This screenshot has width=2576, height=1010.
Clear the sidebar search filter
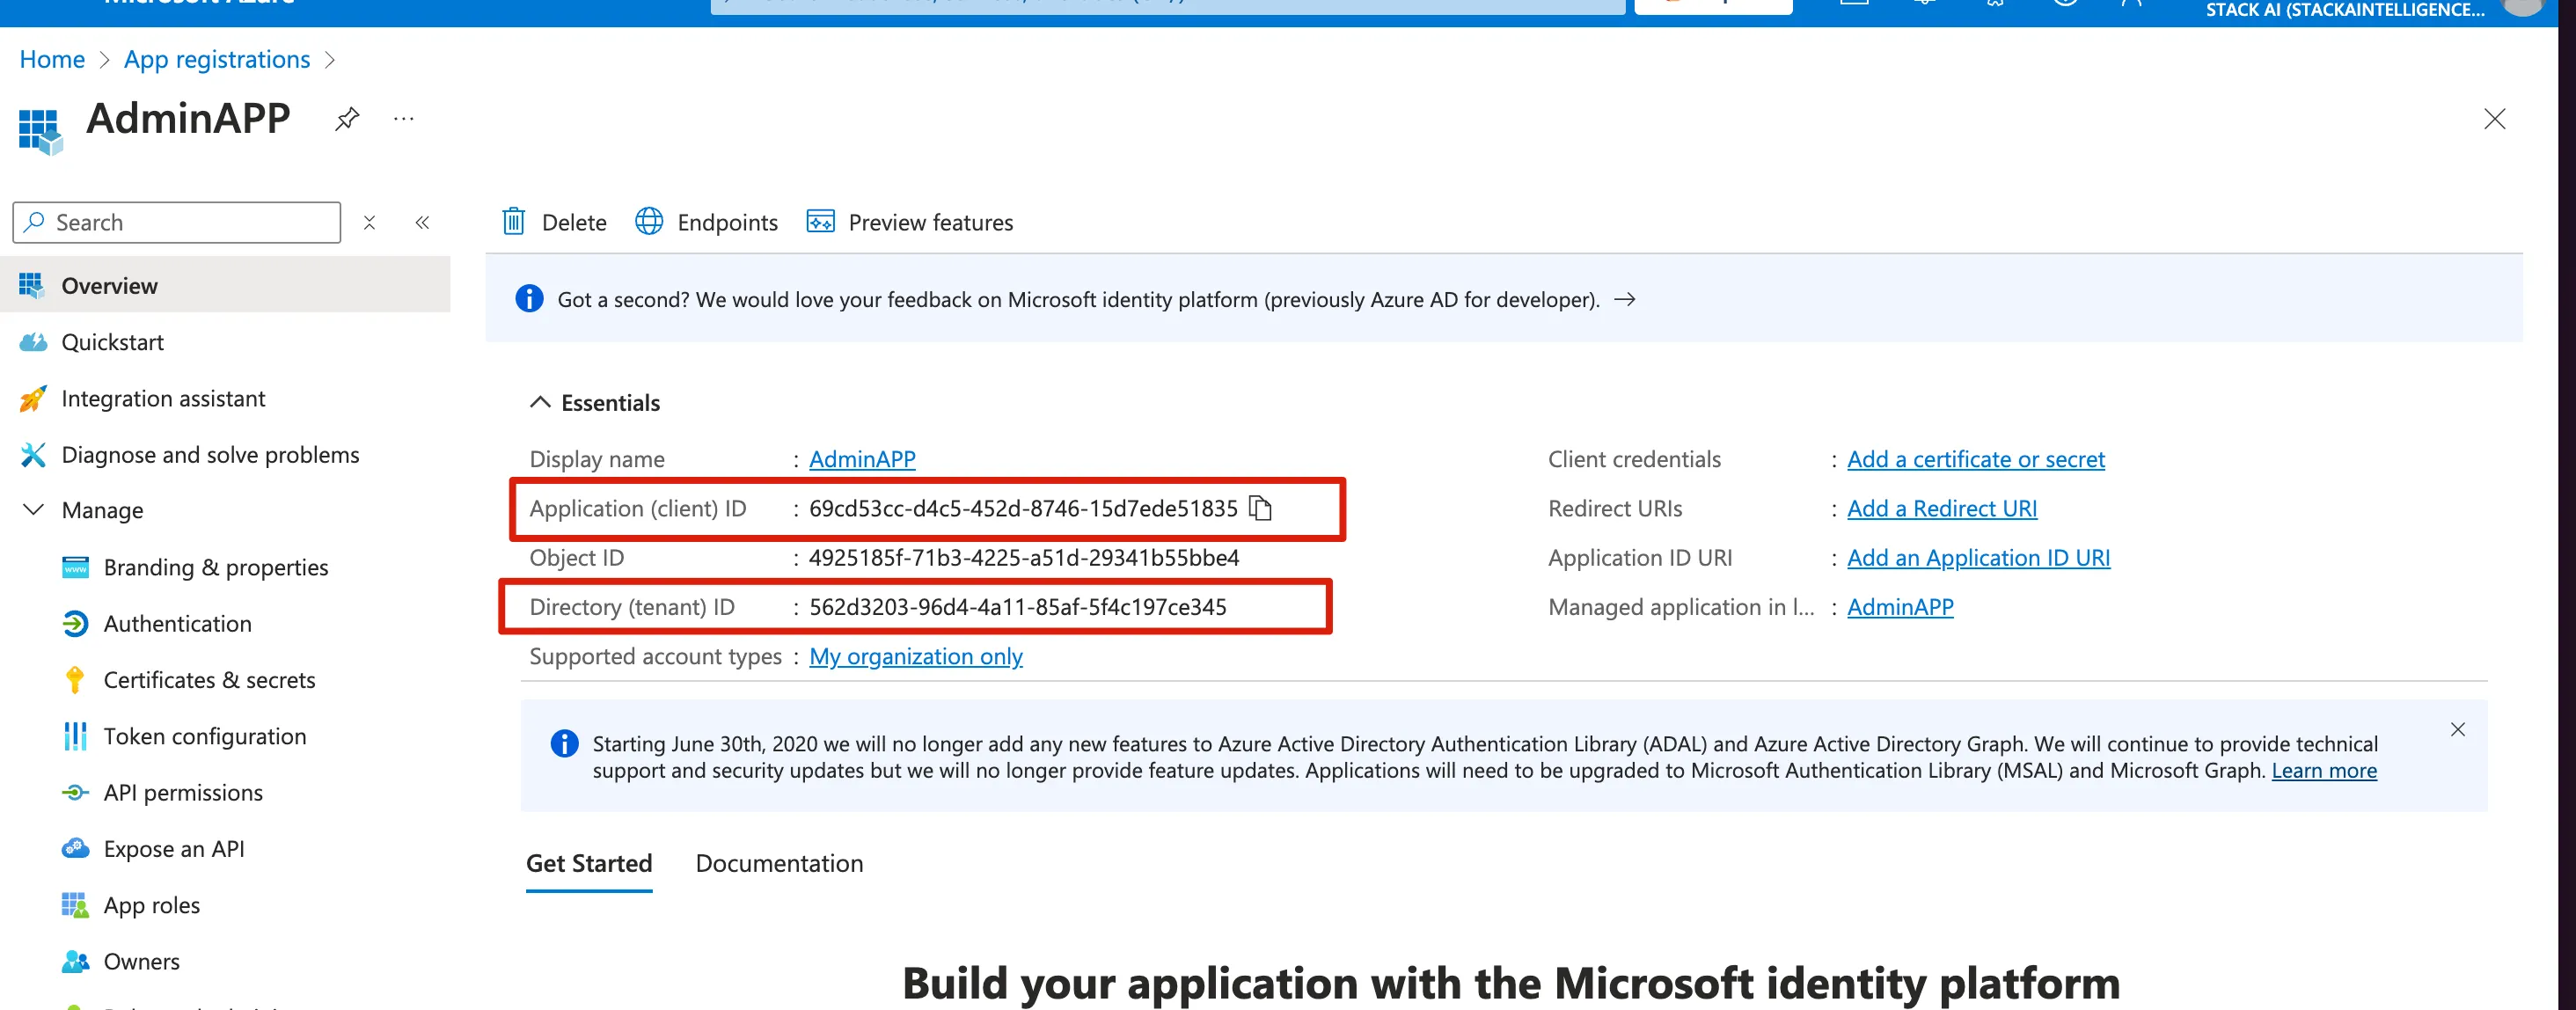point(369,222)
